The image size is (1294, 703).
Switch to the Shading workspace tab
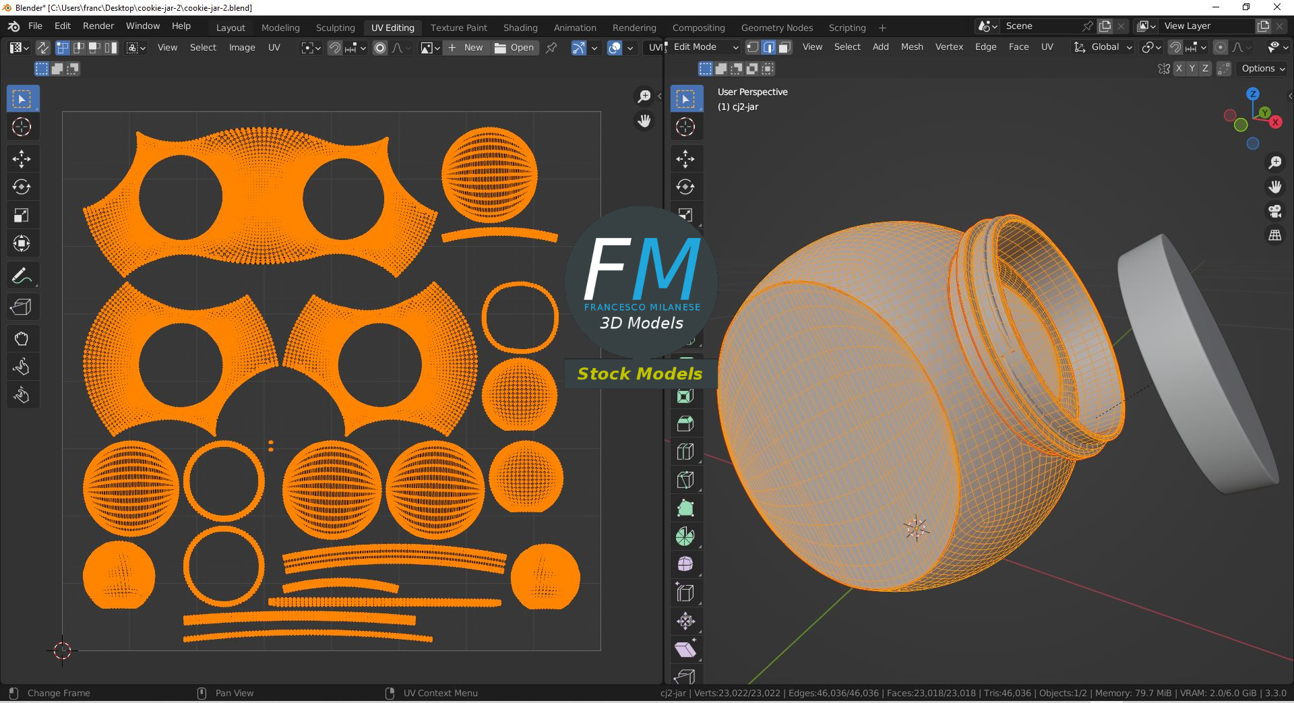[520, 28]
